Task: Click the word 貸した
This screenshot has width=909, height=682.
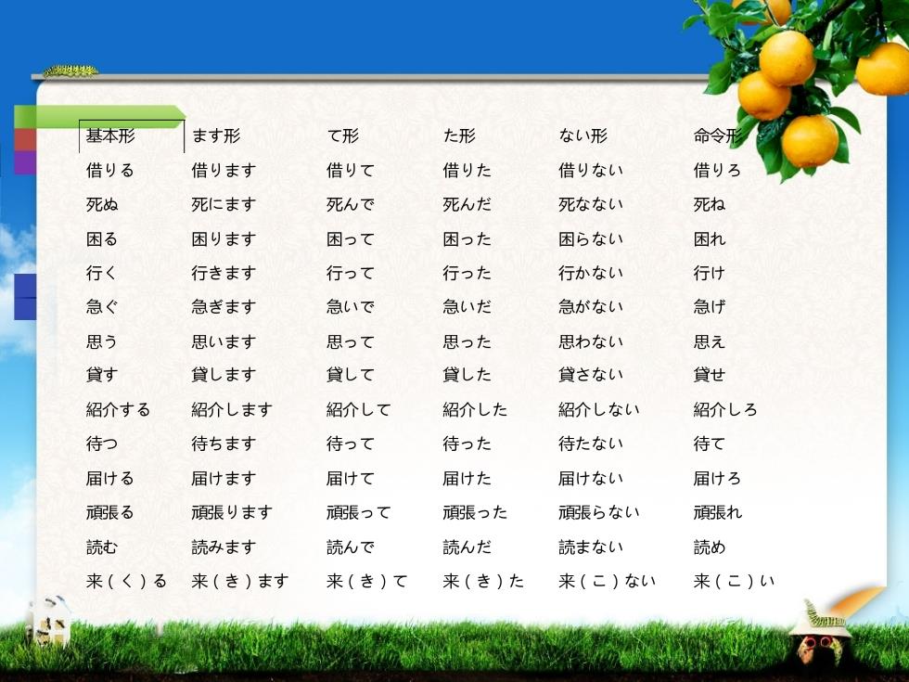Action: click(x=467, y=375)
